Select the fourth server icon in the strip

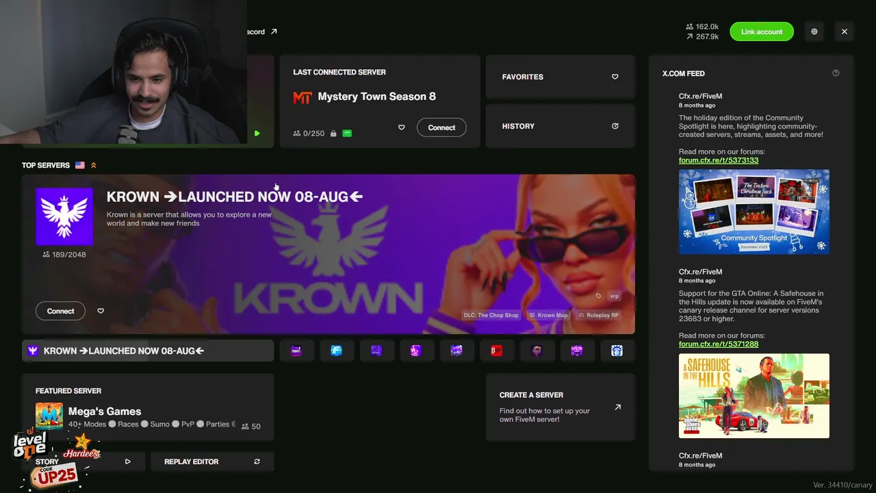[x=415, y=351]
